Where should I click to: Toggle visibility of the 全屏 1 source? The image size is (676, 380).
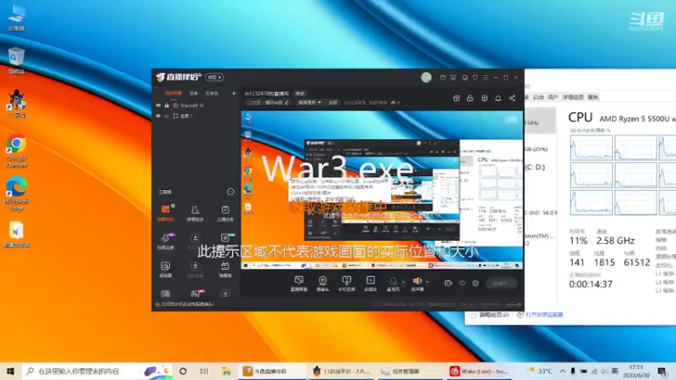pyautogui.click(x=158, y=116)
